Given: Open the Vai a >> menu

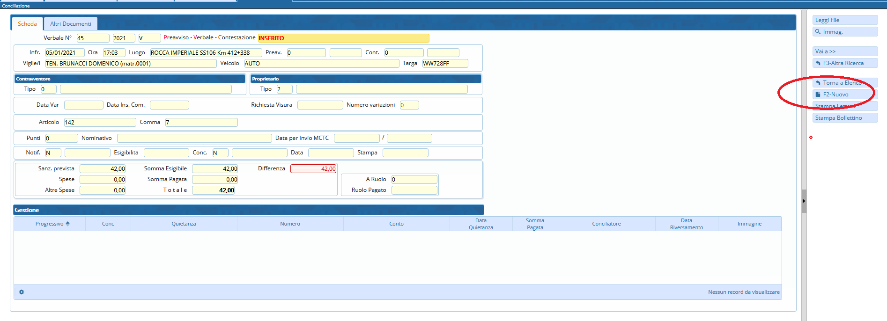Looking at the screenshot, I should [x=844, y=51].
